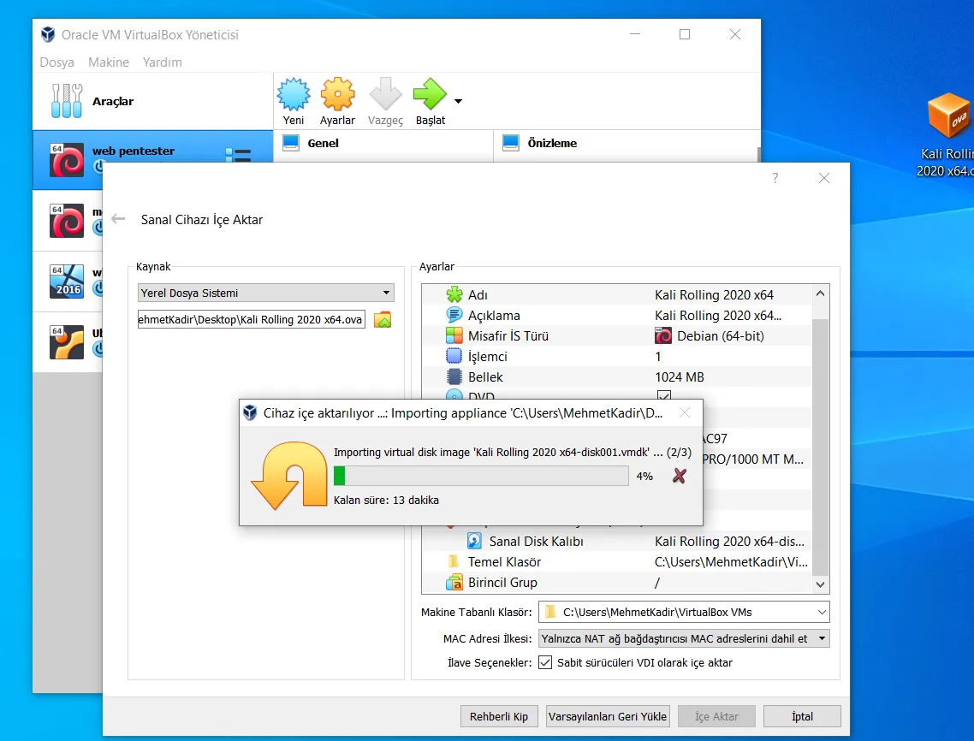Click the Vazgeç toolbar icon
974x741 pixels.
click(385, 94)
